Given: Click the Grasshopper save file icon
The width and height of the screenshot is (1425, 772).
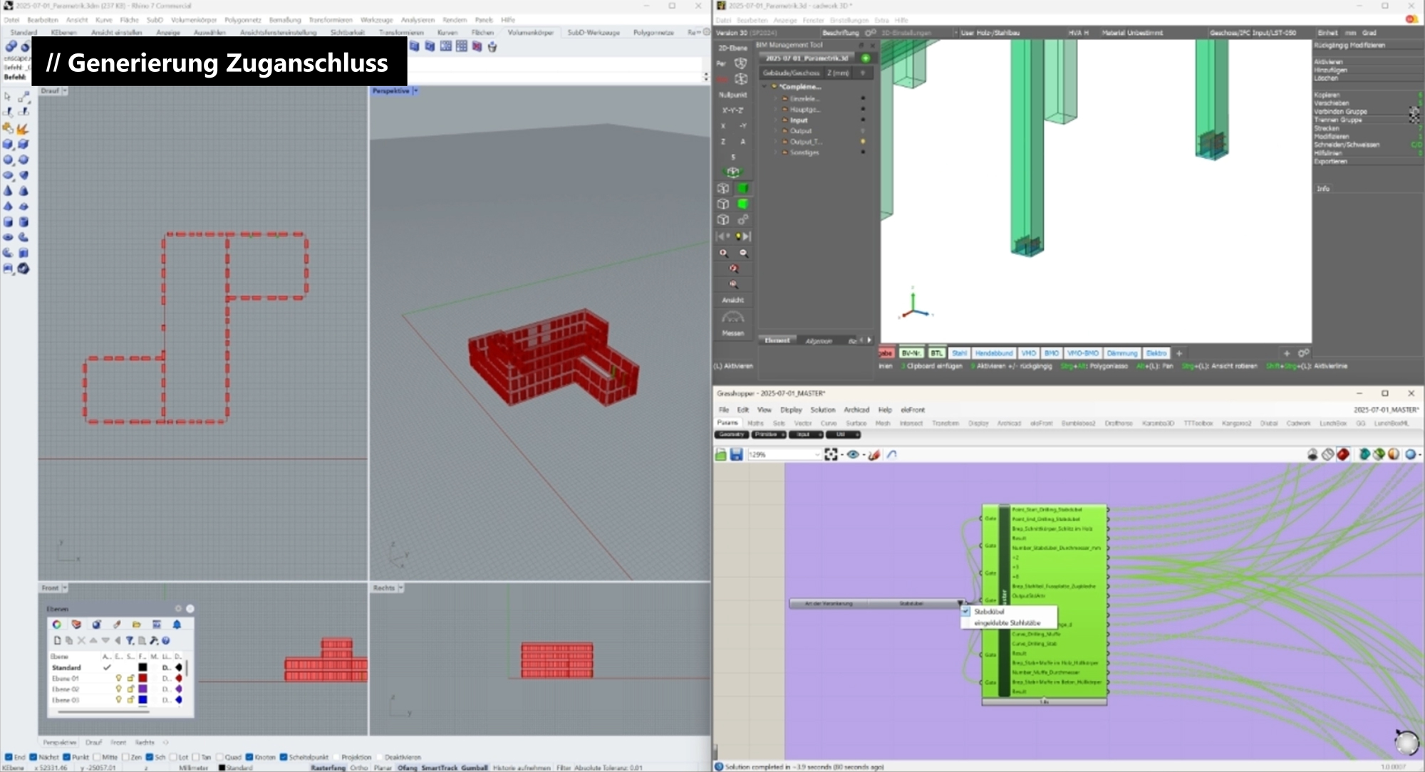Looking at the screenshot, I should (736, 454).
